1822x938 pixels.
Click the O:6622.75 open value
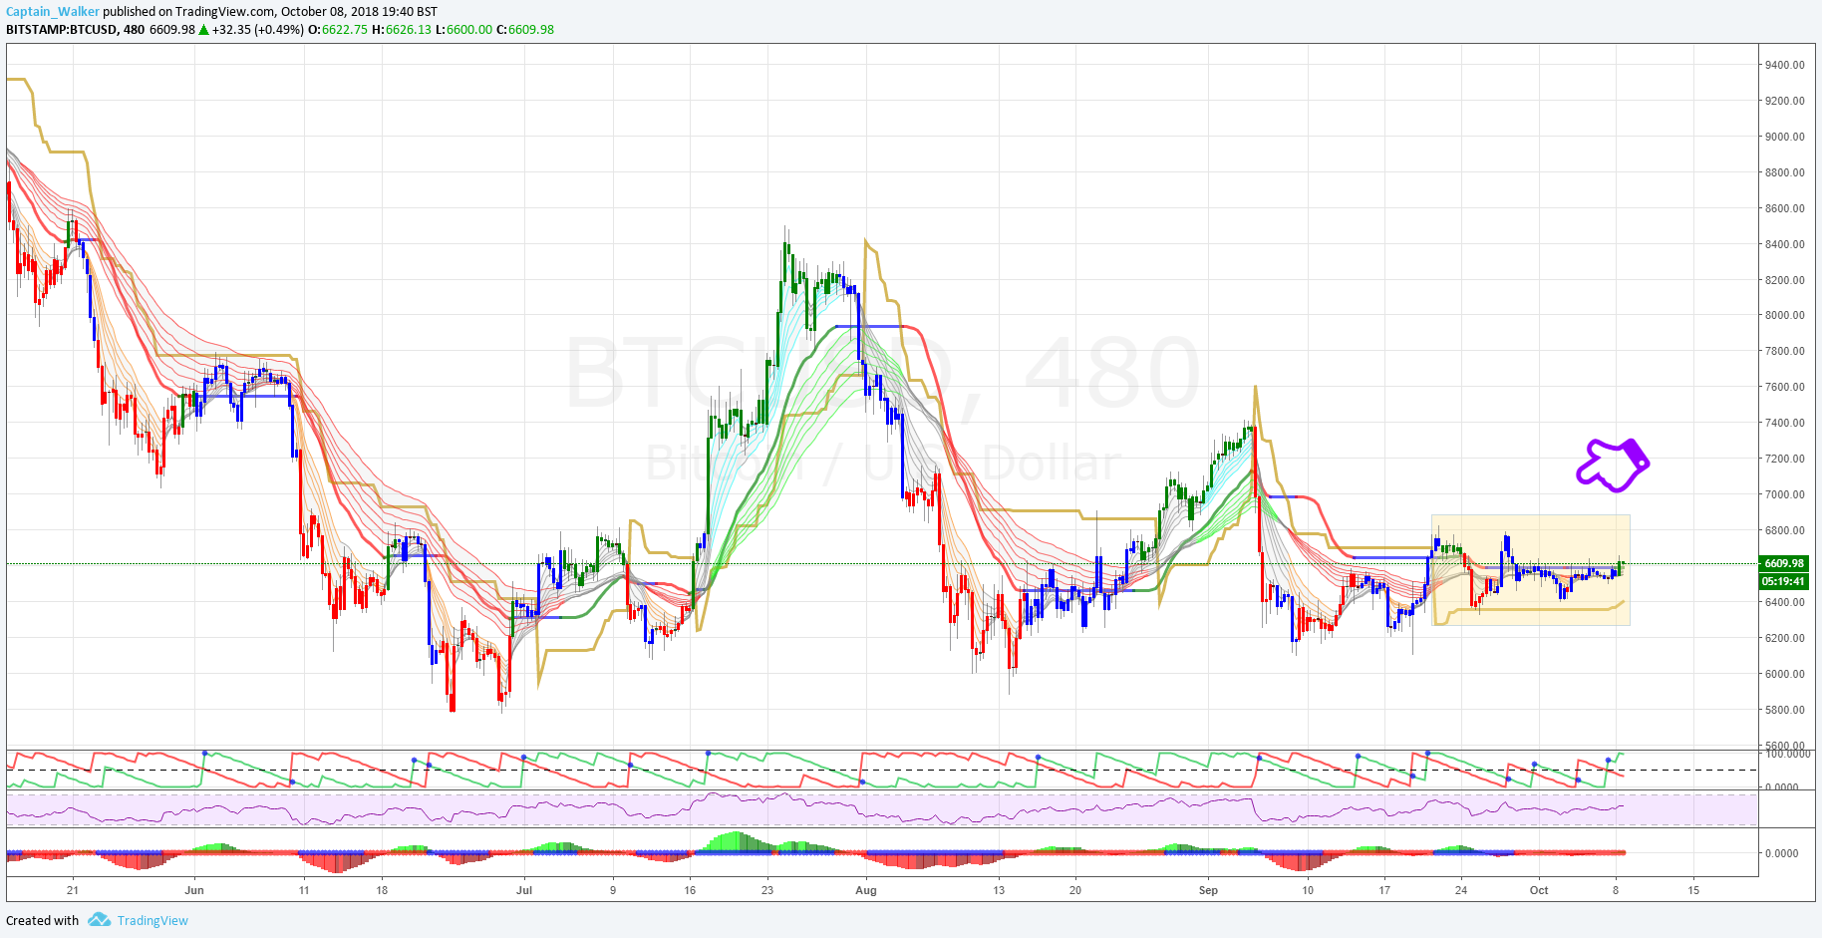[338, 30]
